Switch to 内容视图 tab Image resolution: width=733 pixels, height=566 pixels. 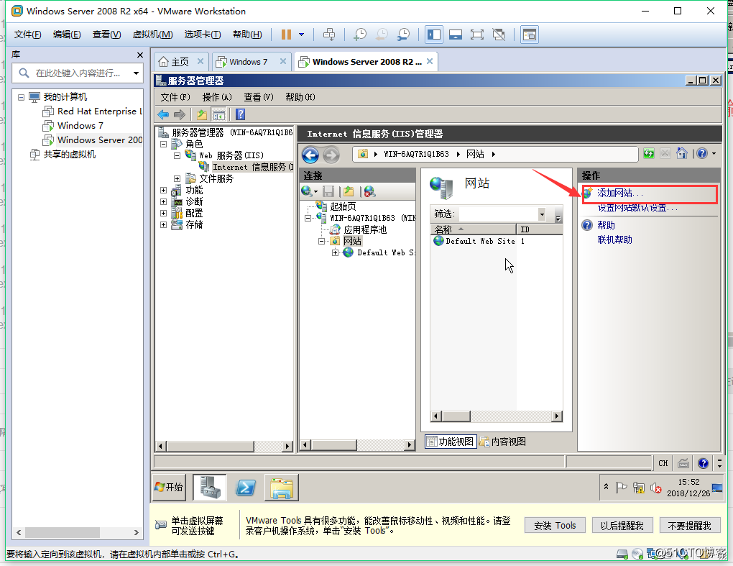tap(503, 442)
